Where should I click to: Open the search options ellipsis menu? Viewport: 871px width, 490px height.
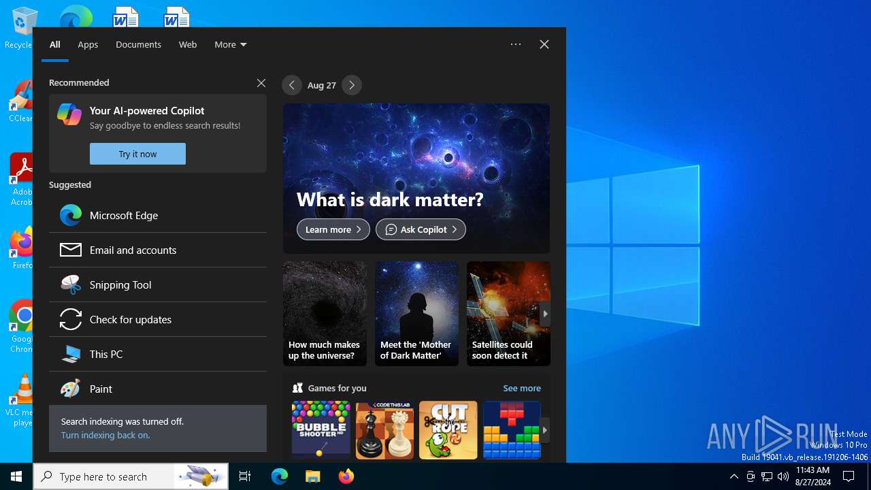pos(516,44)
